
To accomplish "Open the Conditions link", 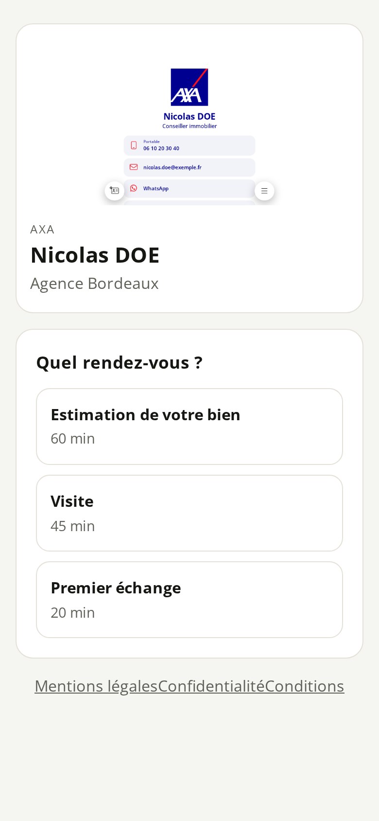I will 305,686.
